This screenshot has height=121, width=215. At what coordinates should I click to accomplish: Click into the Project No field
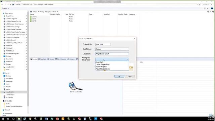(x=103, y=44)
